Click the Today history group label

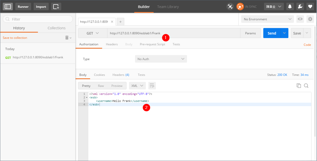click(x=10, y=49)
